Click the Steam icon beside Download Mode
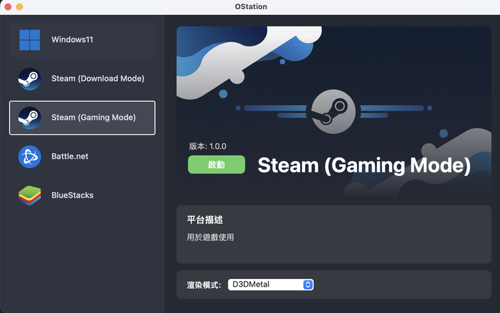 [29, 79]
